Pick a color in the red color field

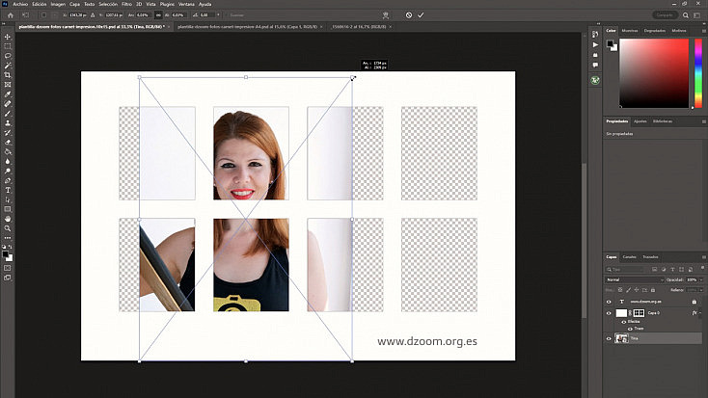654,73
